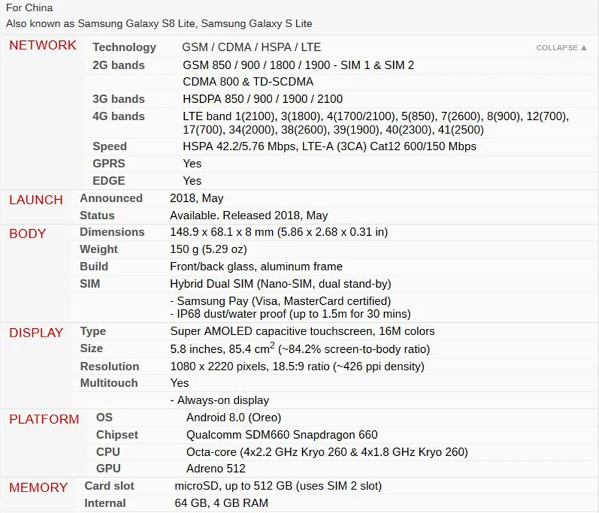Click the Technology spec label
The width and height of the screenshot is (599, 513).
pyautogui.click(x=124, y=47)
